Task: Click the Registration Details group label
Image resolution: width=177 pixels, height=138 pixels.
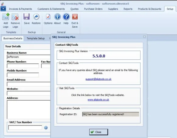Action: pyautogui.click(x=69, y=108)
